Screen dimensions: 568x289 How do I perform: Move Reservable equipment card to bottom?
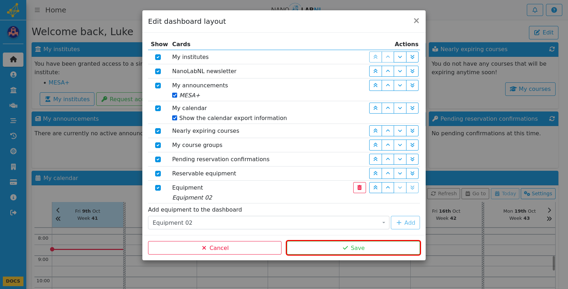[x=412, y=173]
